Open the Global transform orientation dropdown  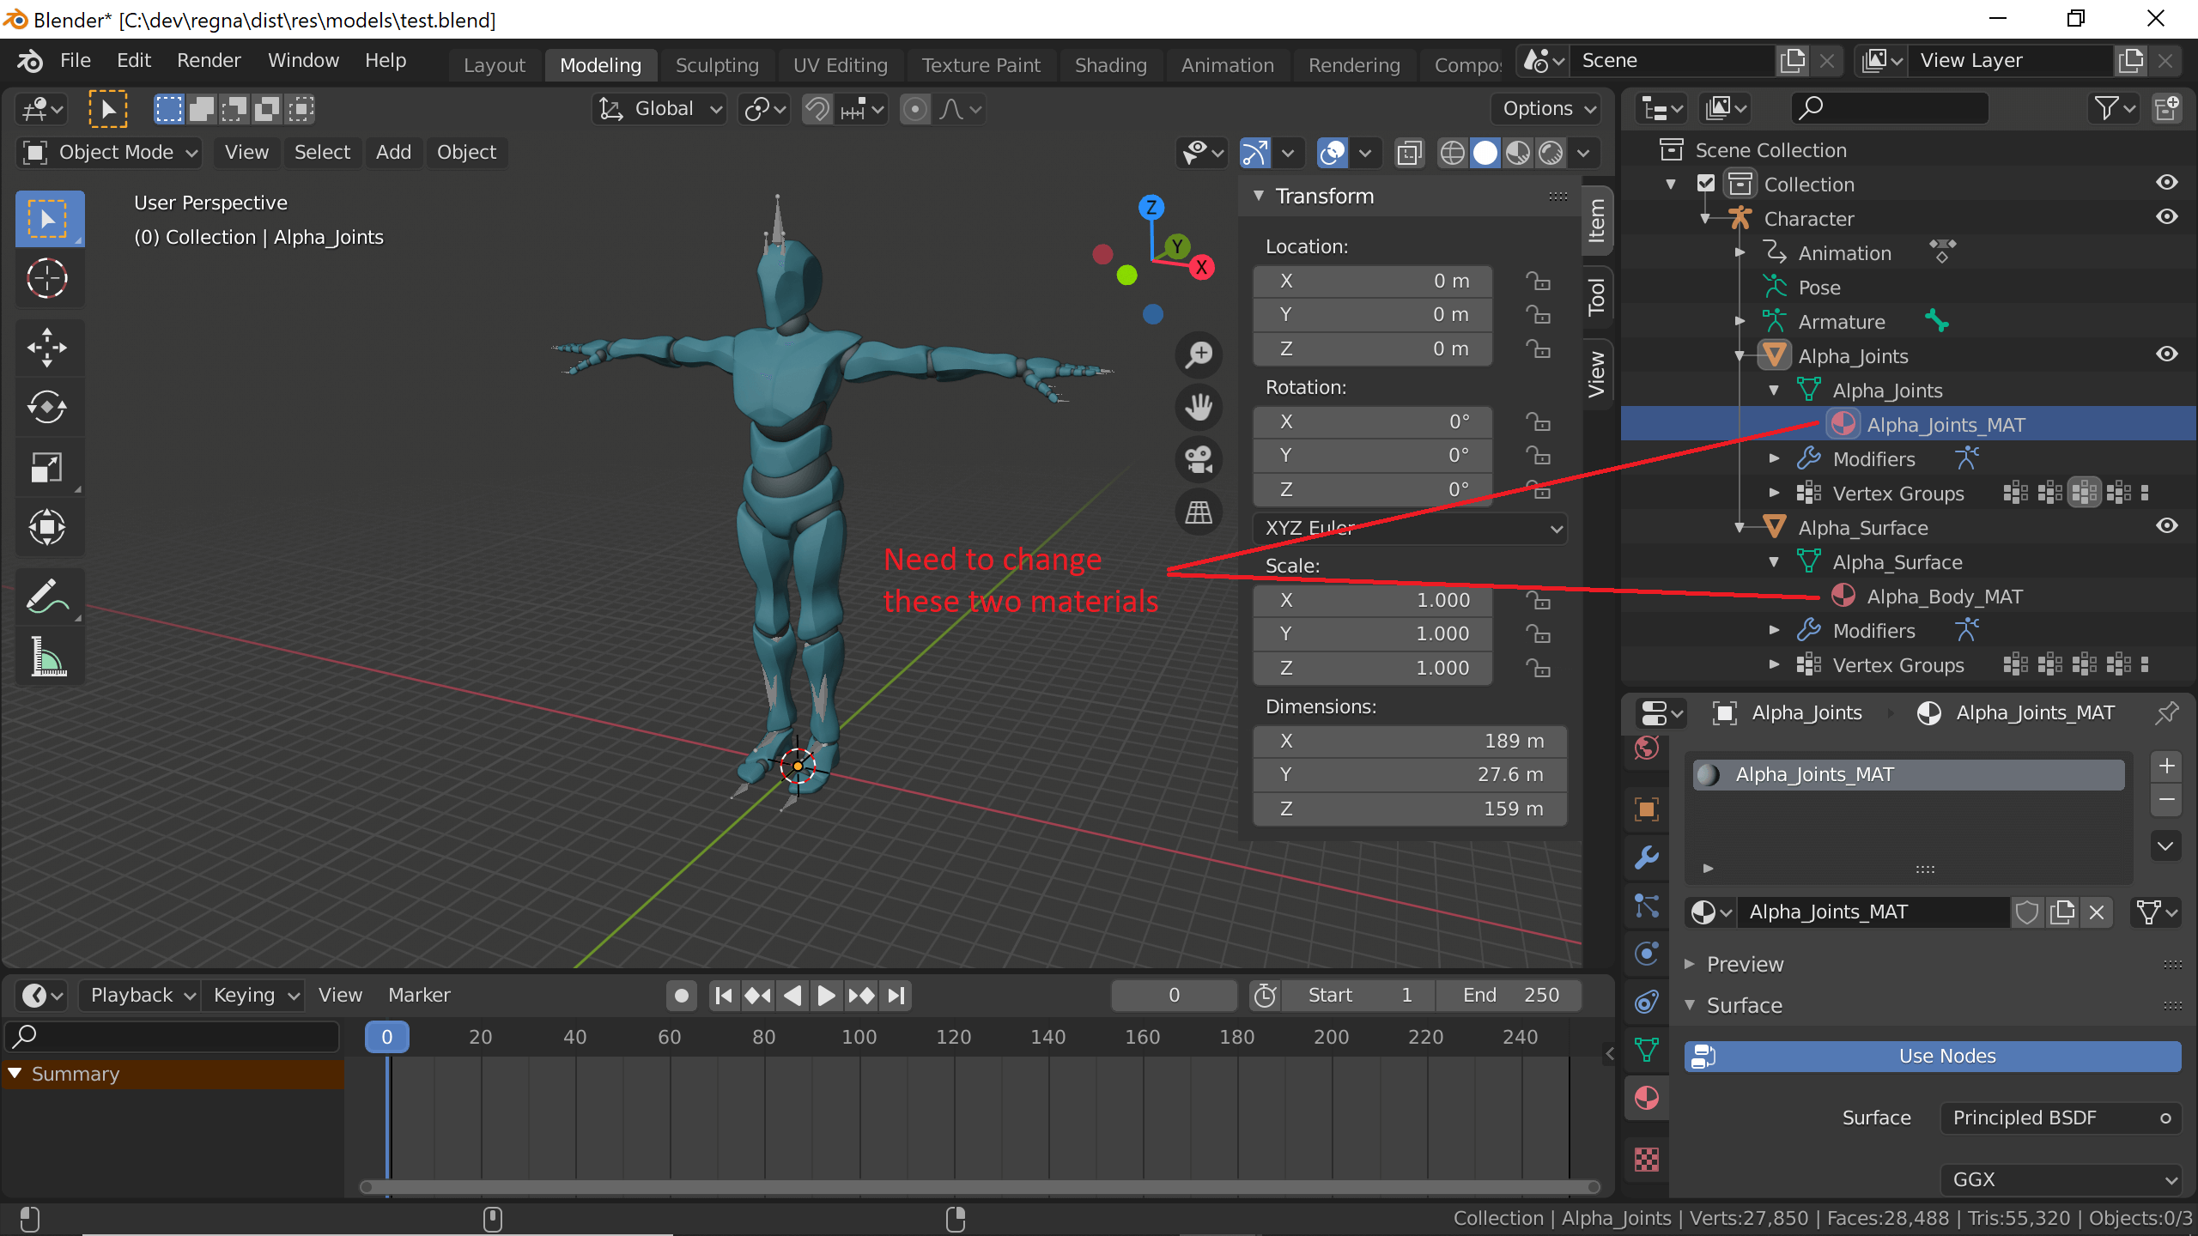pos(660,109)
